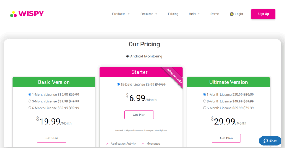Get Plan for the Ultimate Version

point(226,138)
